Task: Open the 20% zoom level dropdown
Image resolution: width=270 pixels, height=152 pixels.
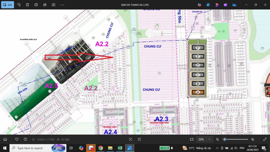Action: click(204, 139)
